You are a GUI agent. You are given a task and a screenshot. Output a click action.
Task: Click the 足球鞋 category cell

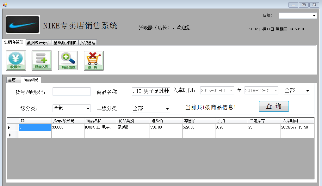pyautogui.click(x=133, y=127)
